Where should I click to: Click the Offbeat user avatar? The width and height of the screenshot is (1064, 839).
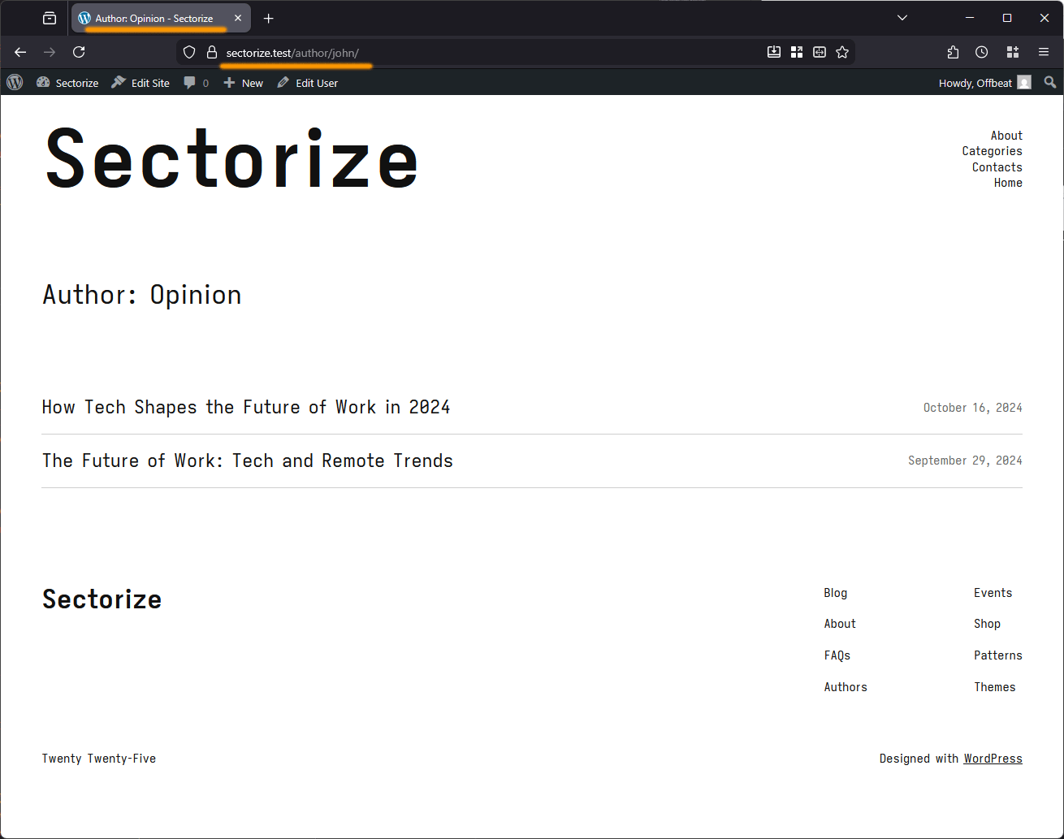point(1023,82)
